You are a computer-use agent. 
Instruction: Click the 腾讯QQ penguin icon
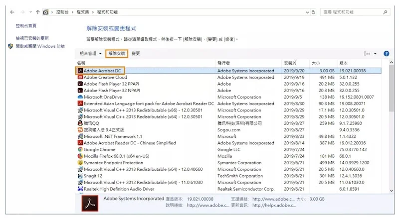(x=80, y=123)
